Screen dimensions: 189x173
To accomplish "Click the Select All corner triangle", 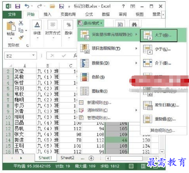I will click(11, 66).
